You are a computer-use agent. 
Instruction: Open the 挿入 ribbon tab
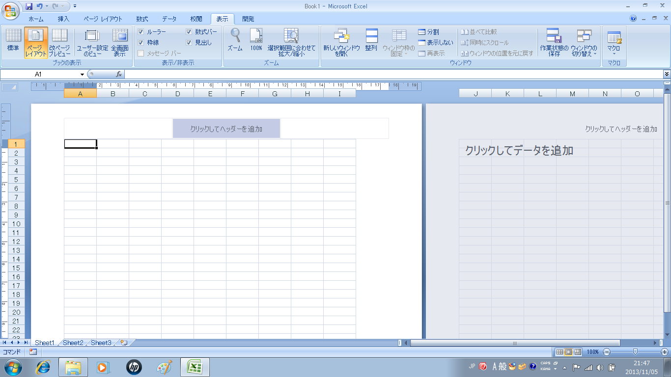click(x=63, y=19)
